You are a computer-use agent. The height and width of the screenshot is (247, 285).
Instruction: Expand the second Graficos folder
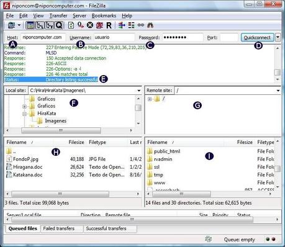click(24, 106)
